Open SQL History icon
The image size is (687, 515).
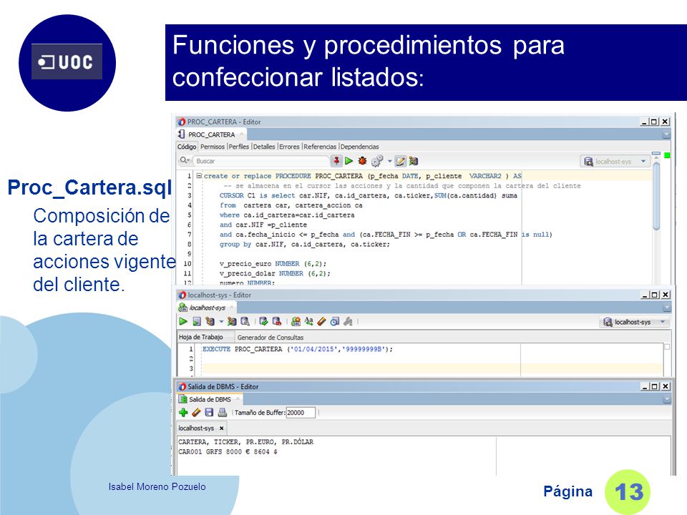pos(335,321)
